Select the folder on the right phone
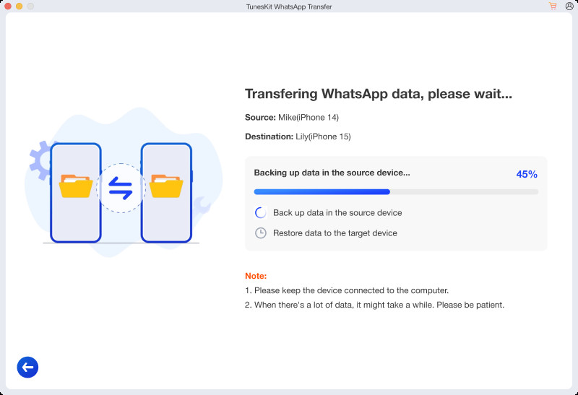This screenshot has height=395, width=578. pos(166,186)
